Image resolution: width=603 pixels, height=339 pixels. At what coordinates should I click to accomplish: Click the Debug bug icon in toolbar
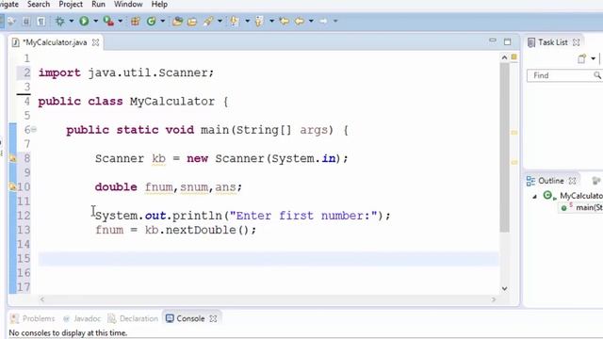(x=60, y=21)
